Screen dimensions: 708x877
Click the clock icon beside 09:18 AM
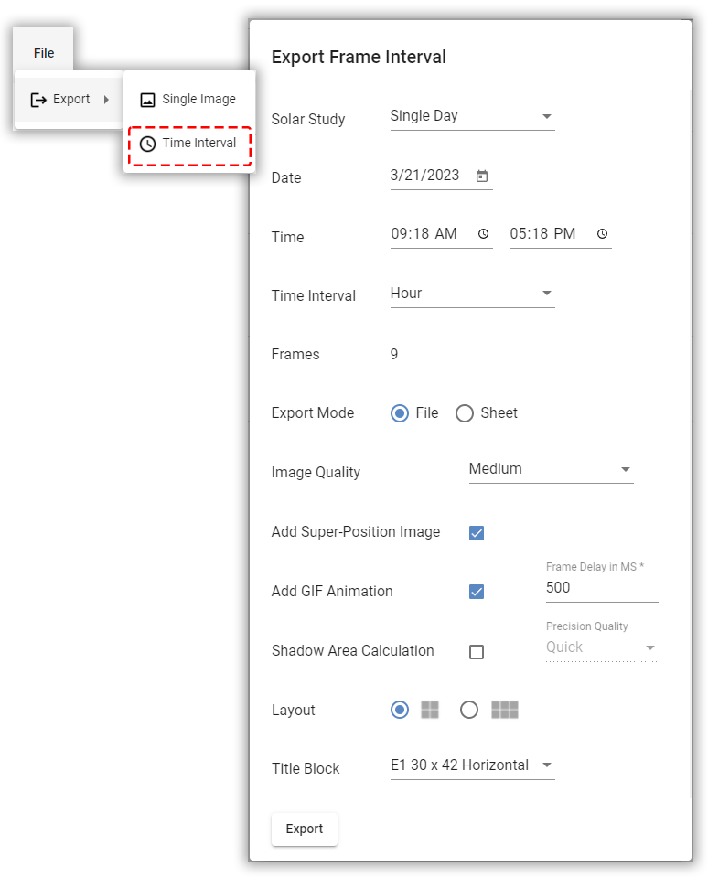tap(482, 234)
